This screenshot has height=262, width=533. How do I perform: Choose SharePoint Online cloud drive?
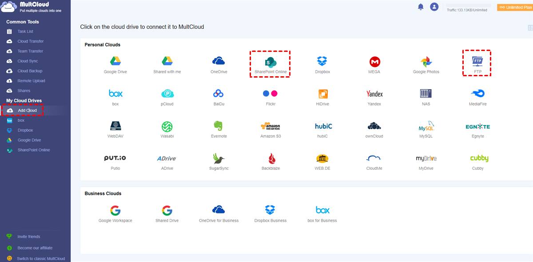click(270, 65)
